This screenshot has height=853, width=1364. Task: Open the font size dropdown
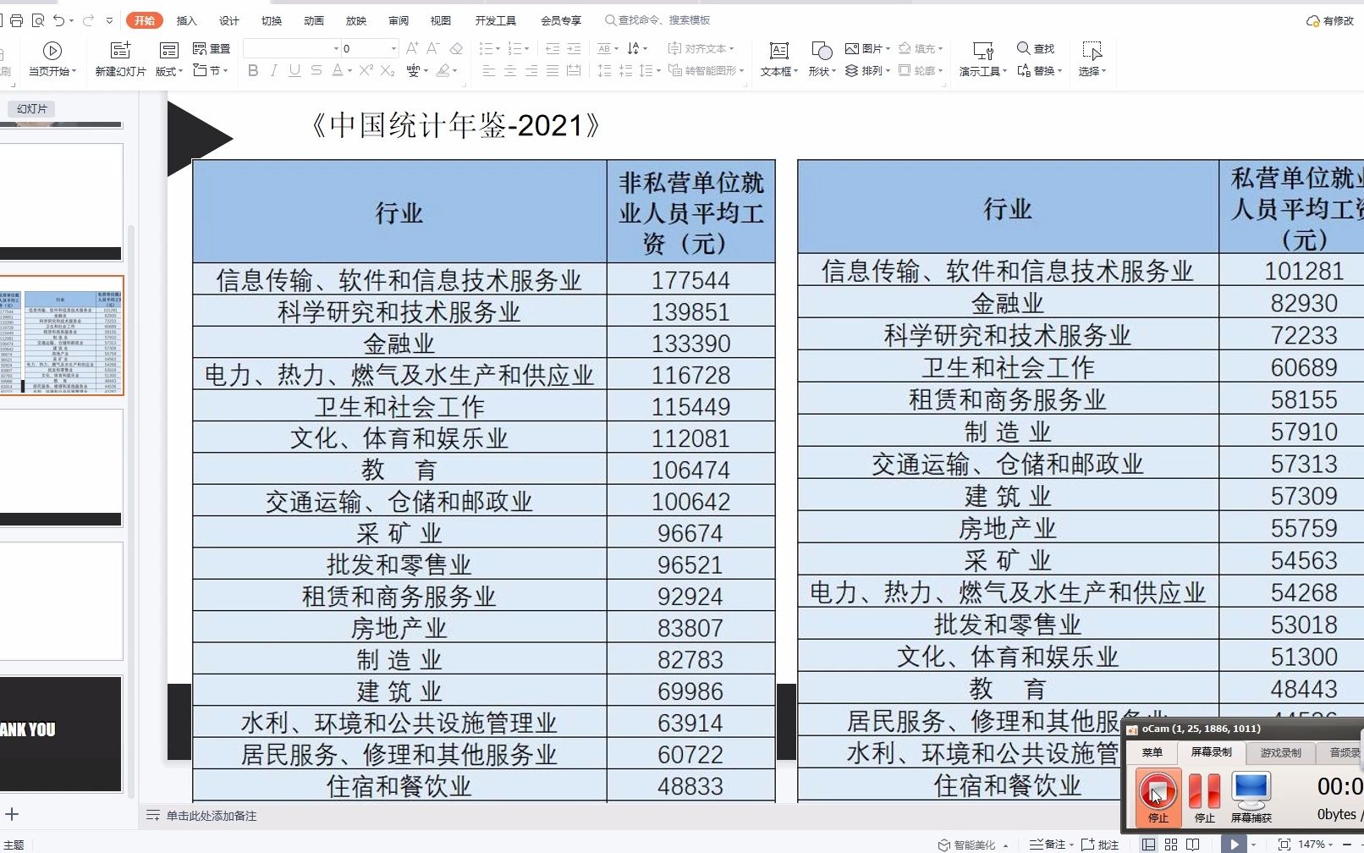(393, 48)
